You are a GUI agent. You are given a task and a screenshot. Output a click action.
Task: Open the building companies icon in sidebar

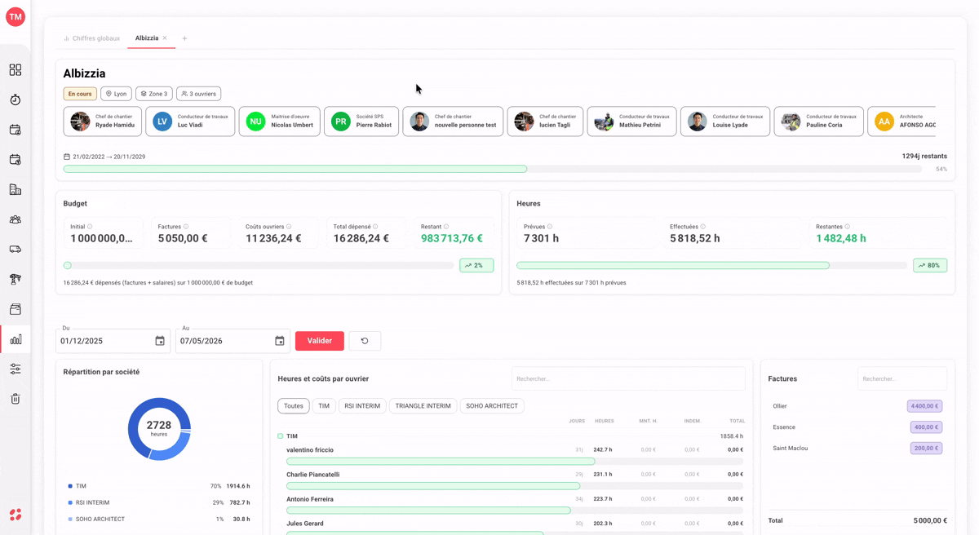pos(15,189)
